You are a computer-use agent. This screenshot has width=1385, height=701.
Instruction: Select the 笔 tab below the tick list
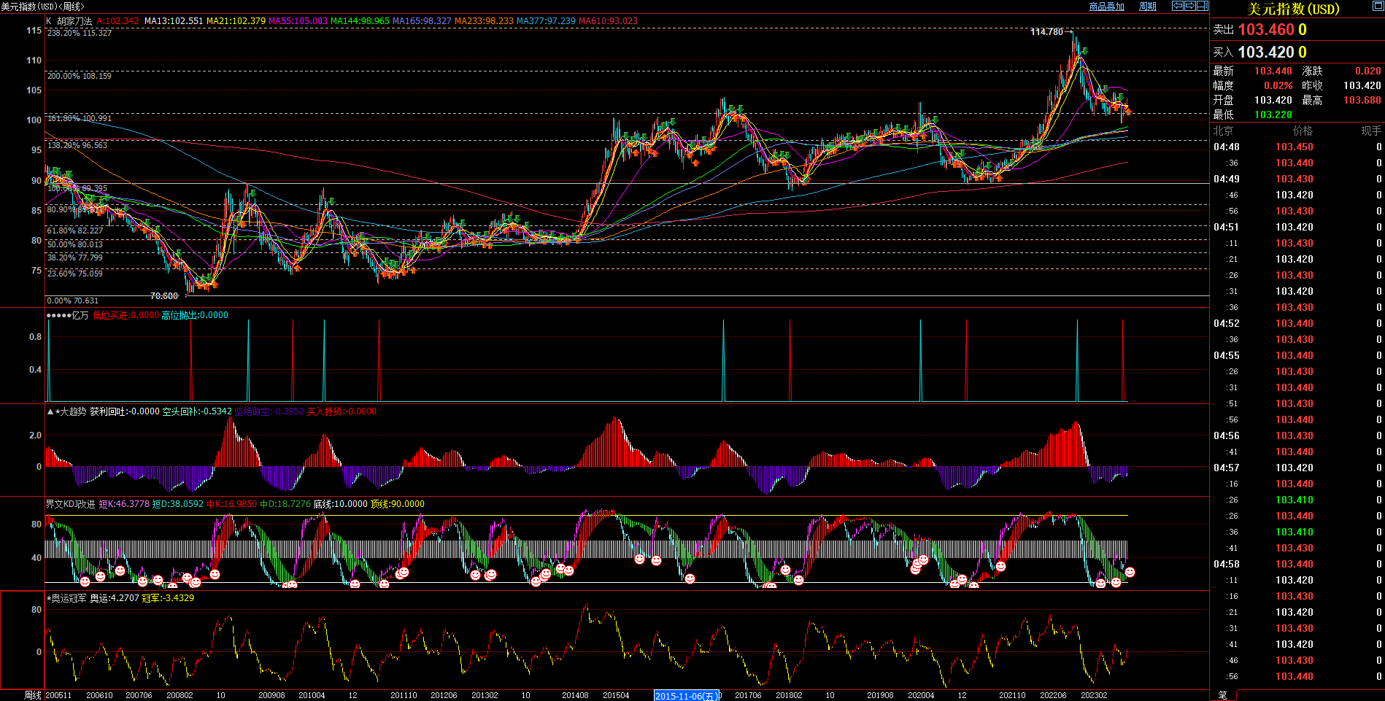tap(1223, 695)
